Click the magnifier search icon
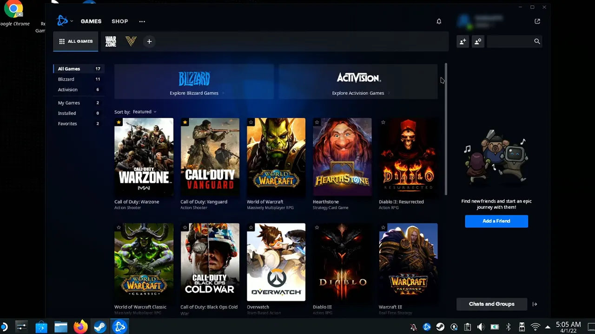This screenshot has width=595, height=334. point(537,41)
